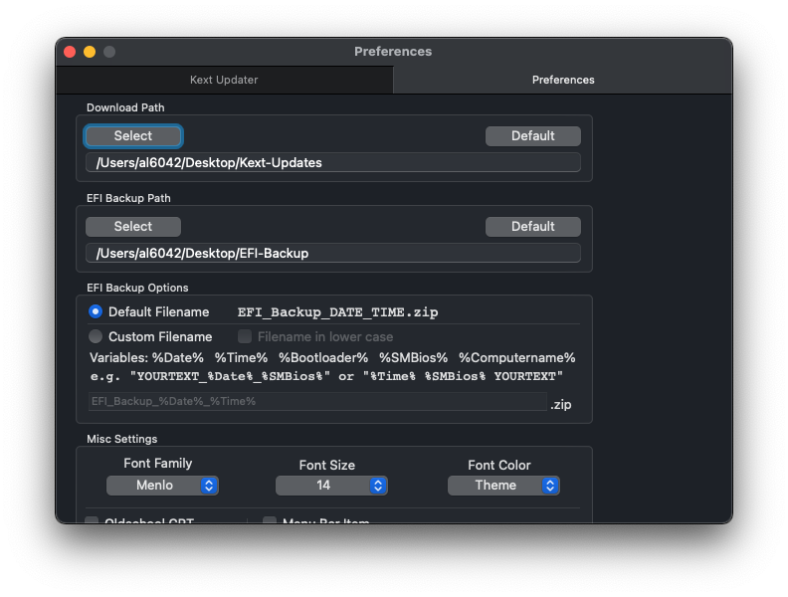The height and width of the screenshot is (597, 788).
Task: Toggle Filename in lower case checkbox
Action: coord(245,337)
